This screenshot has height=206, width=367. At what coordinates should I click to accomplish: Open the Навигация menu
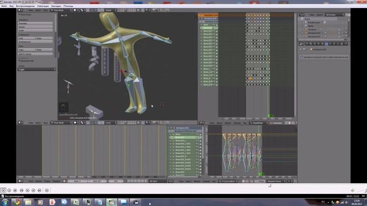[x=43, y=6]
